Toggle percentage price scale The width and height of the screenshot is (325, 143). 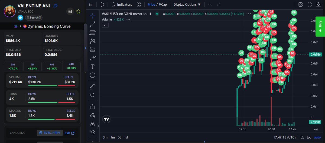(302, 137)
